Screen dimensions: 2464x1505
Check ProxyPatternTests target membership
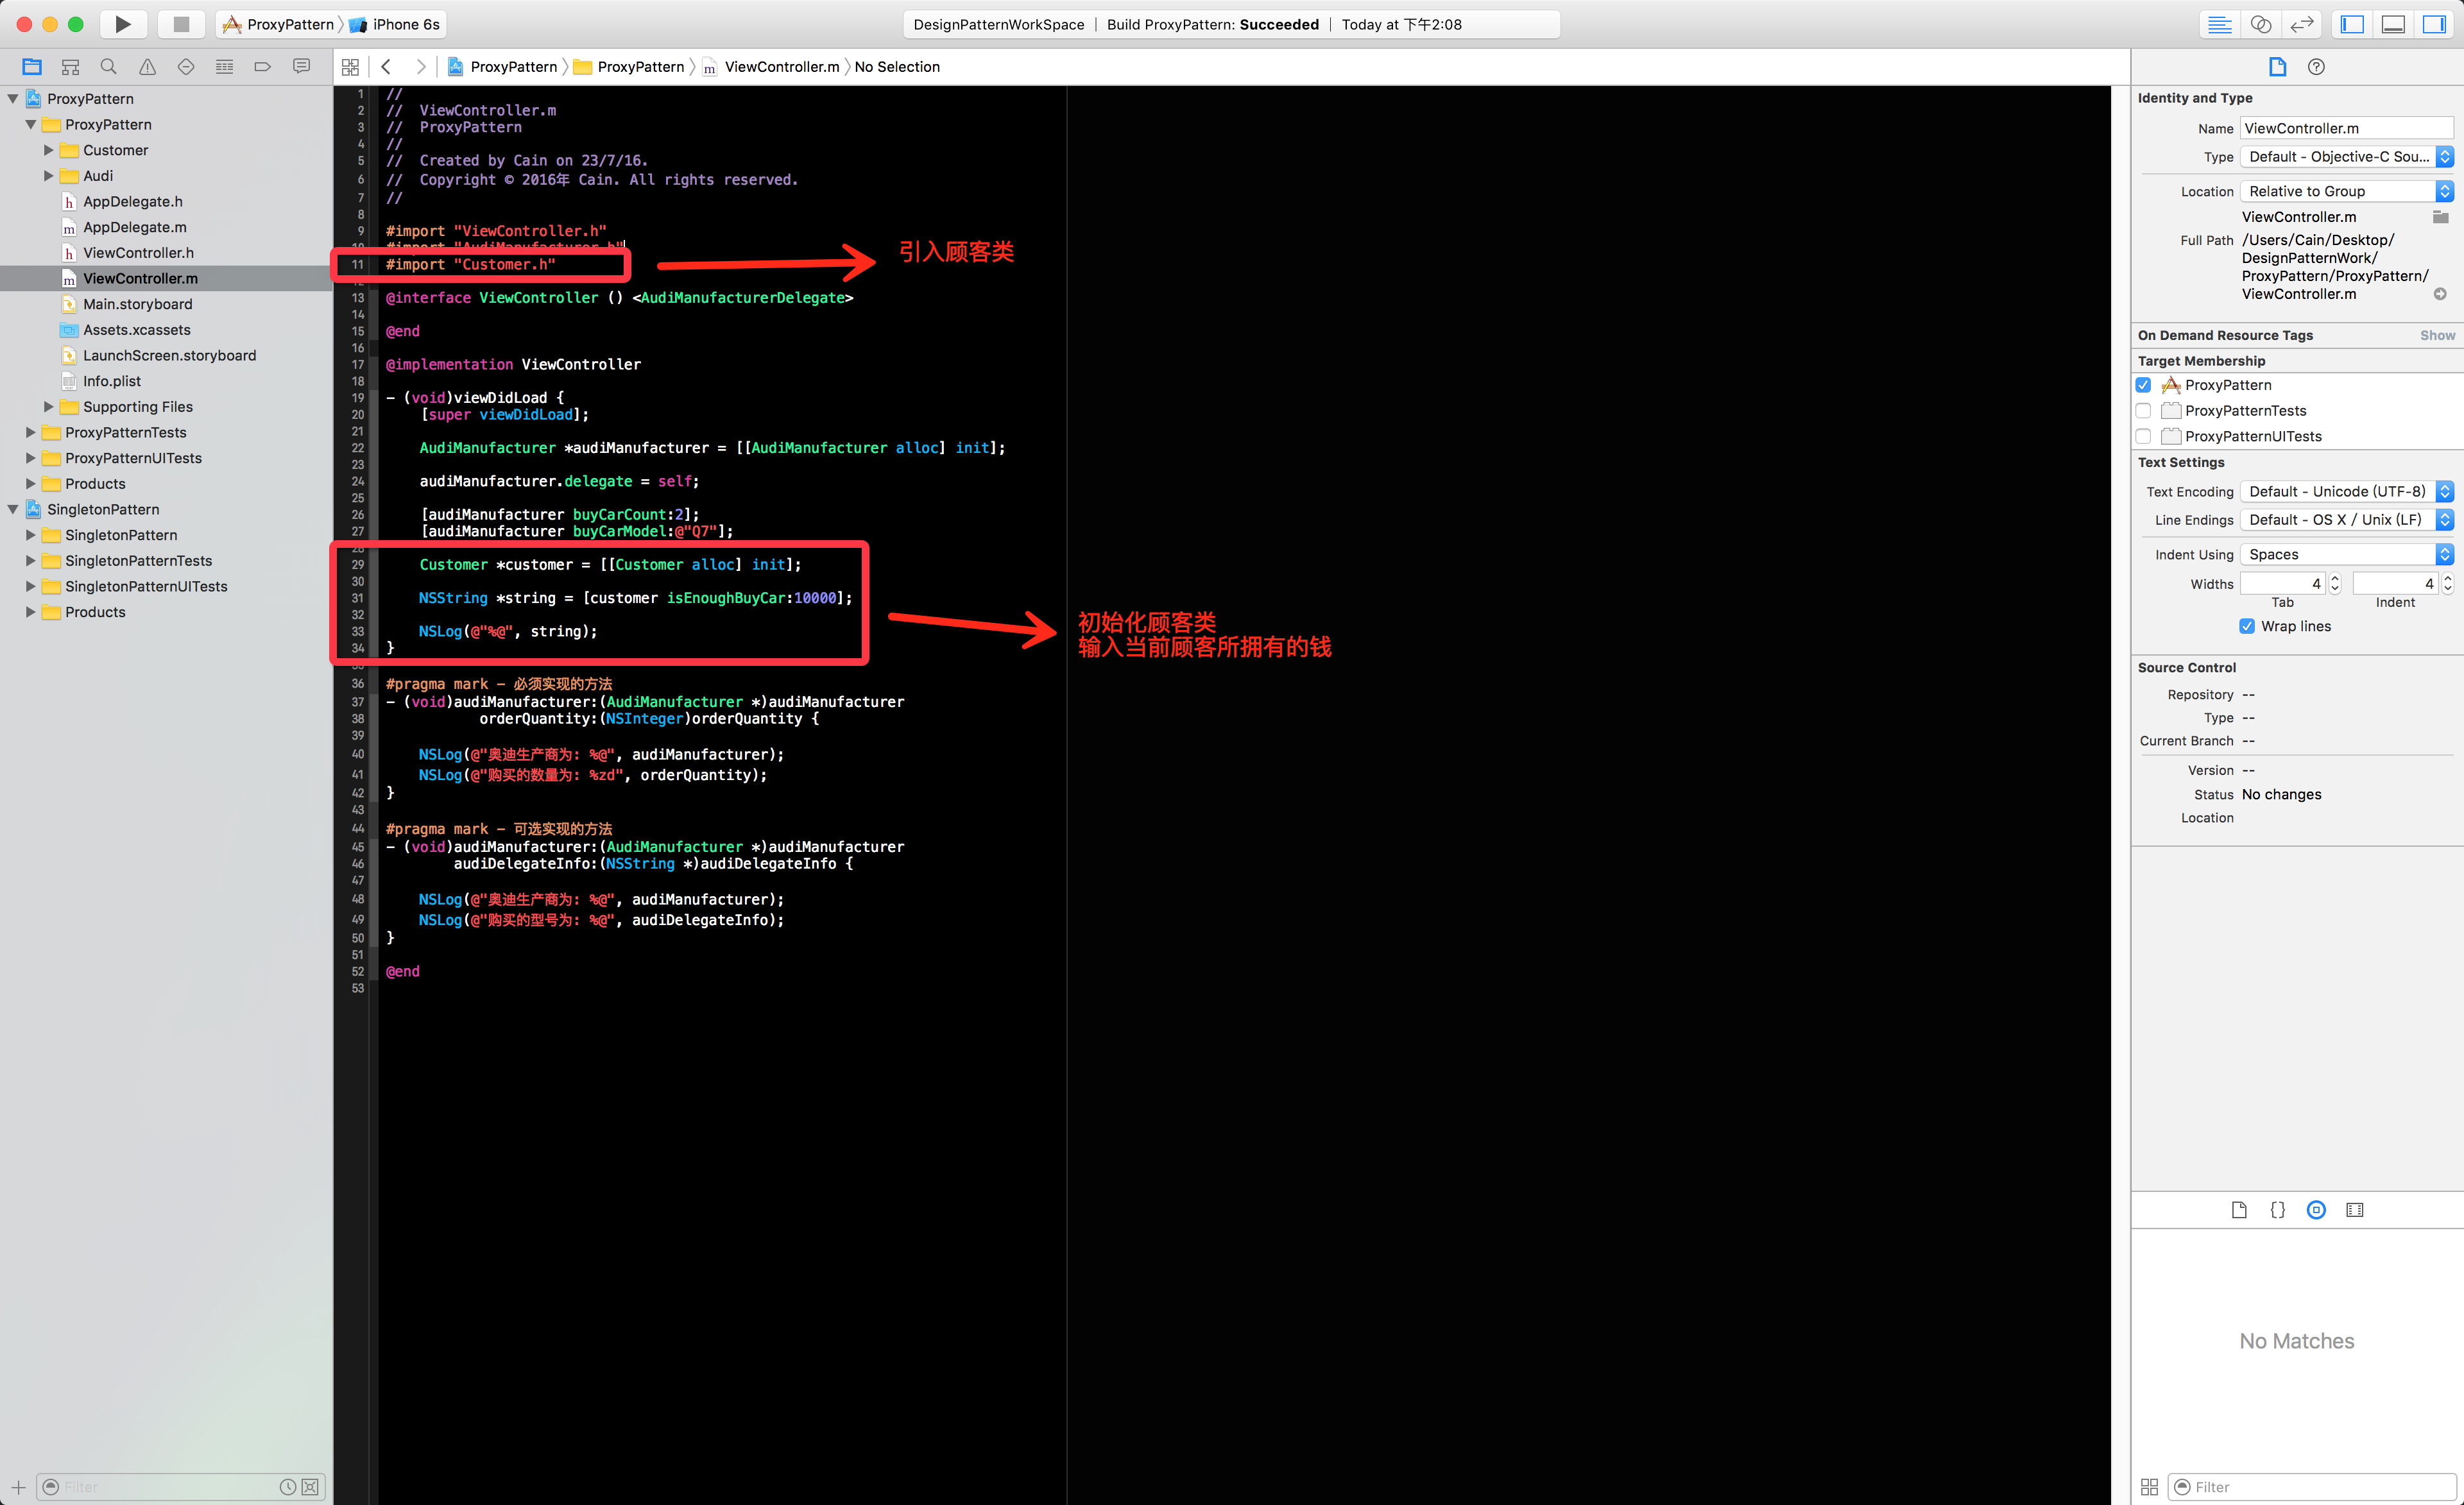2143,410
